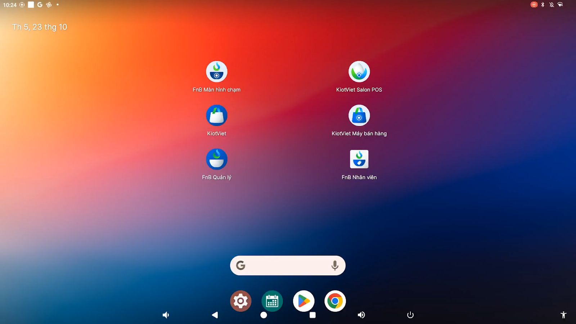Open Settings gear in the dock
The width and height of the screenshot is (576, 324).
coord(240,301)
